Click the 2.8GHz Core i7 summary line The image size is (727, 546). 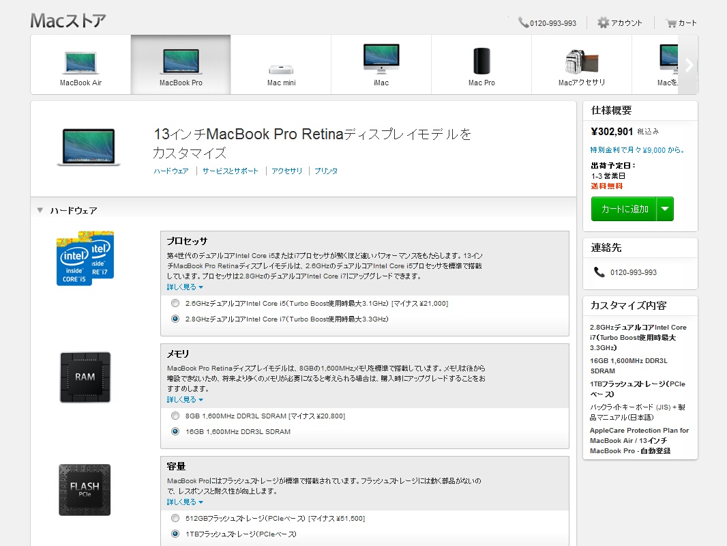pyautogui.click(x=638, y=337)
